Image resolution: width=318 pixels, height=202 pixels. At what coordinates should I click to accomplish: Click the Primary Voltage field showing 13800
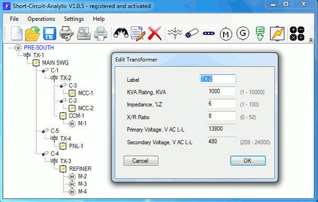point(221,129)
